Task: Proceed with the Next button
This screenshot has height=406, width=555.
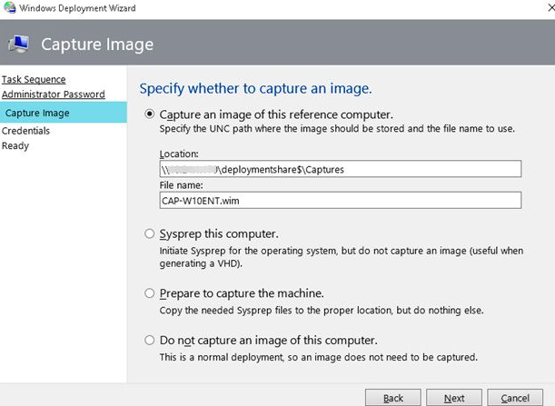Action: click(454, 398)
